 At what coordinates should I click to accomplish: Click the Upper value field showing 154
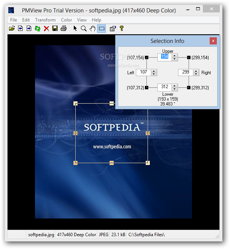click(165, 57)
